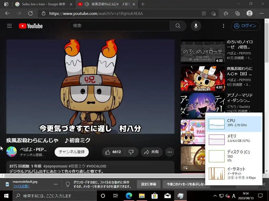Open the ぺぽよ channel avatar
Image resolution: width=269 pixels, height=201 pixels.
[12, 152]
